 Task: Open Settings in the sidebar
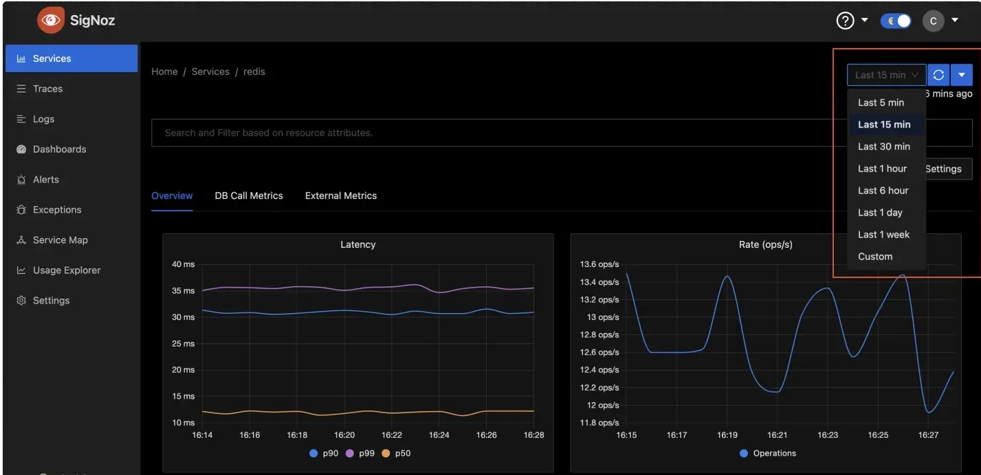71,300
